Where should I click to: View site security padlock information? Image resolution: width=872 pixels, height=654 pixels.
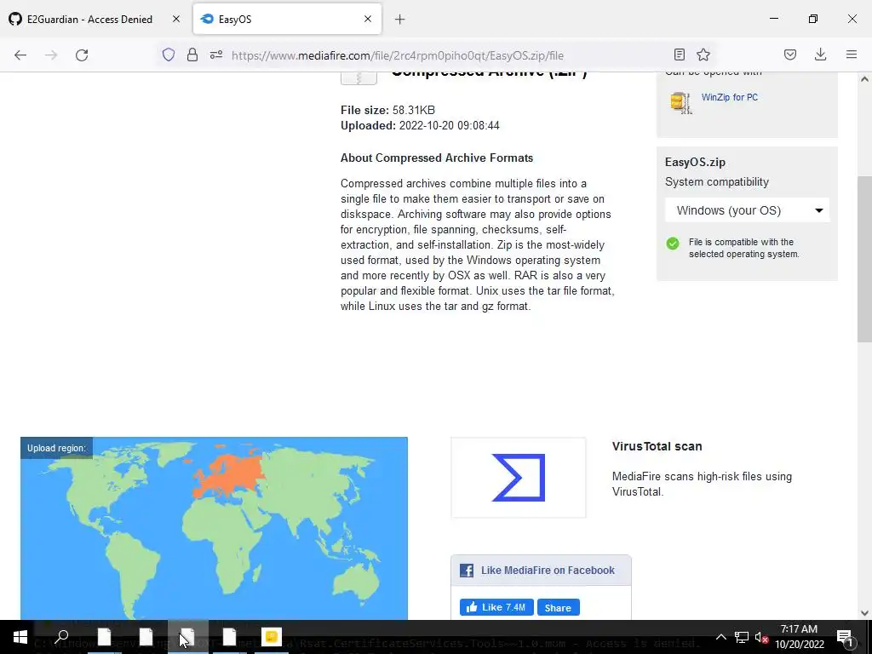click(x=192, y=55)
